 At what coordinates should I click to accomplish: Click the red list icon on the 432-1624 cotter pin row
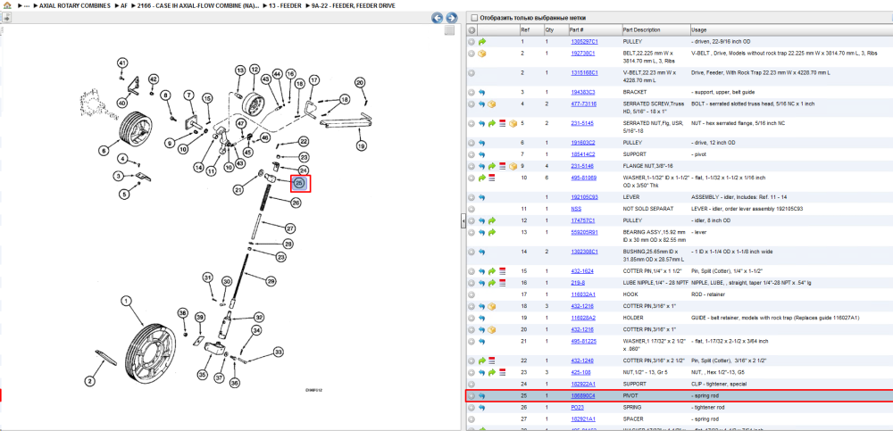[x=502, y=271]
